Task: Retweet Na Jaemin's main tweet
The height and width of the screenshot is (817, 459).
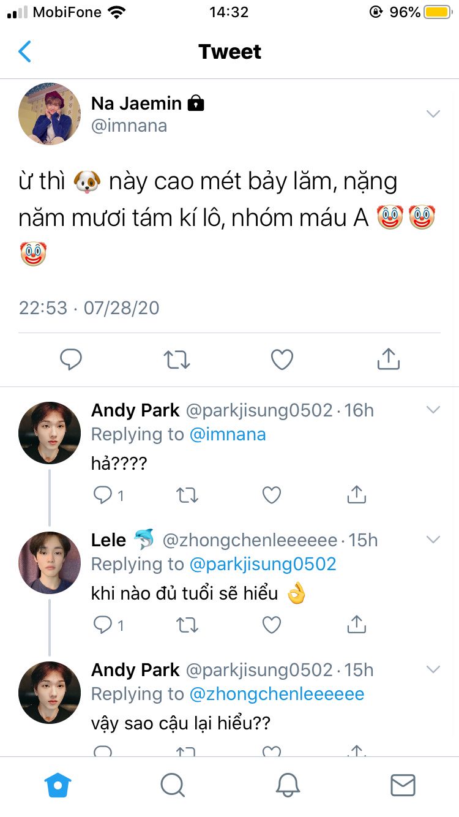Action: (177, 360)
